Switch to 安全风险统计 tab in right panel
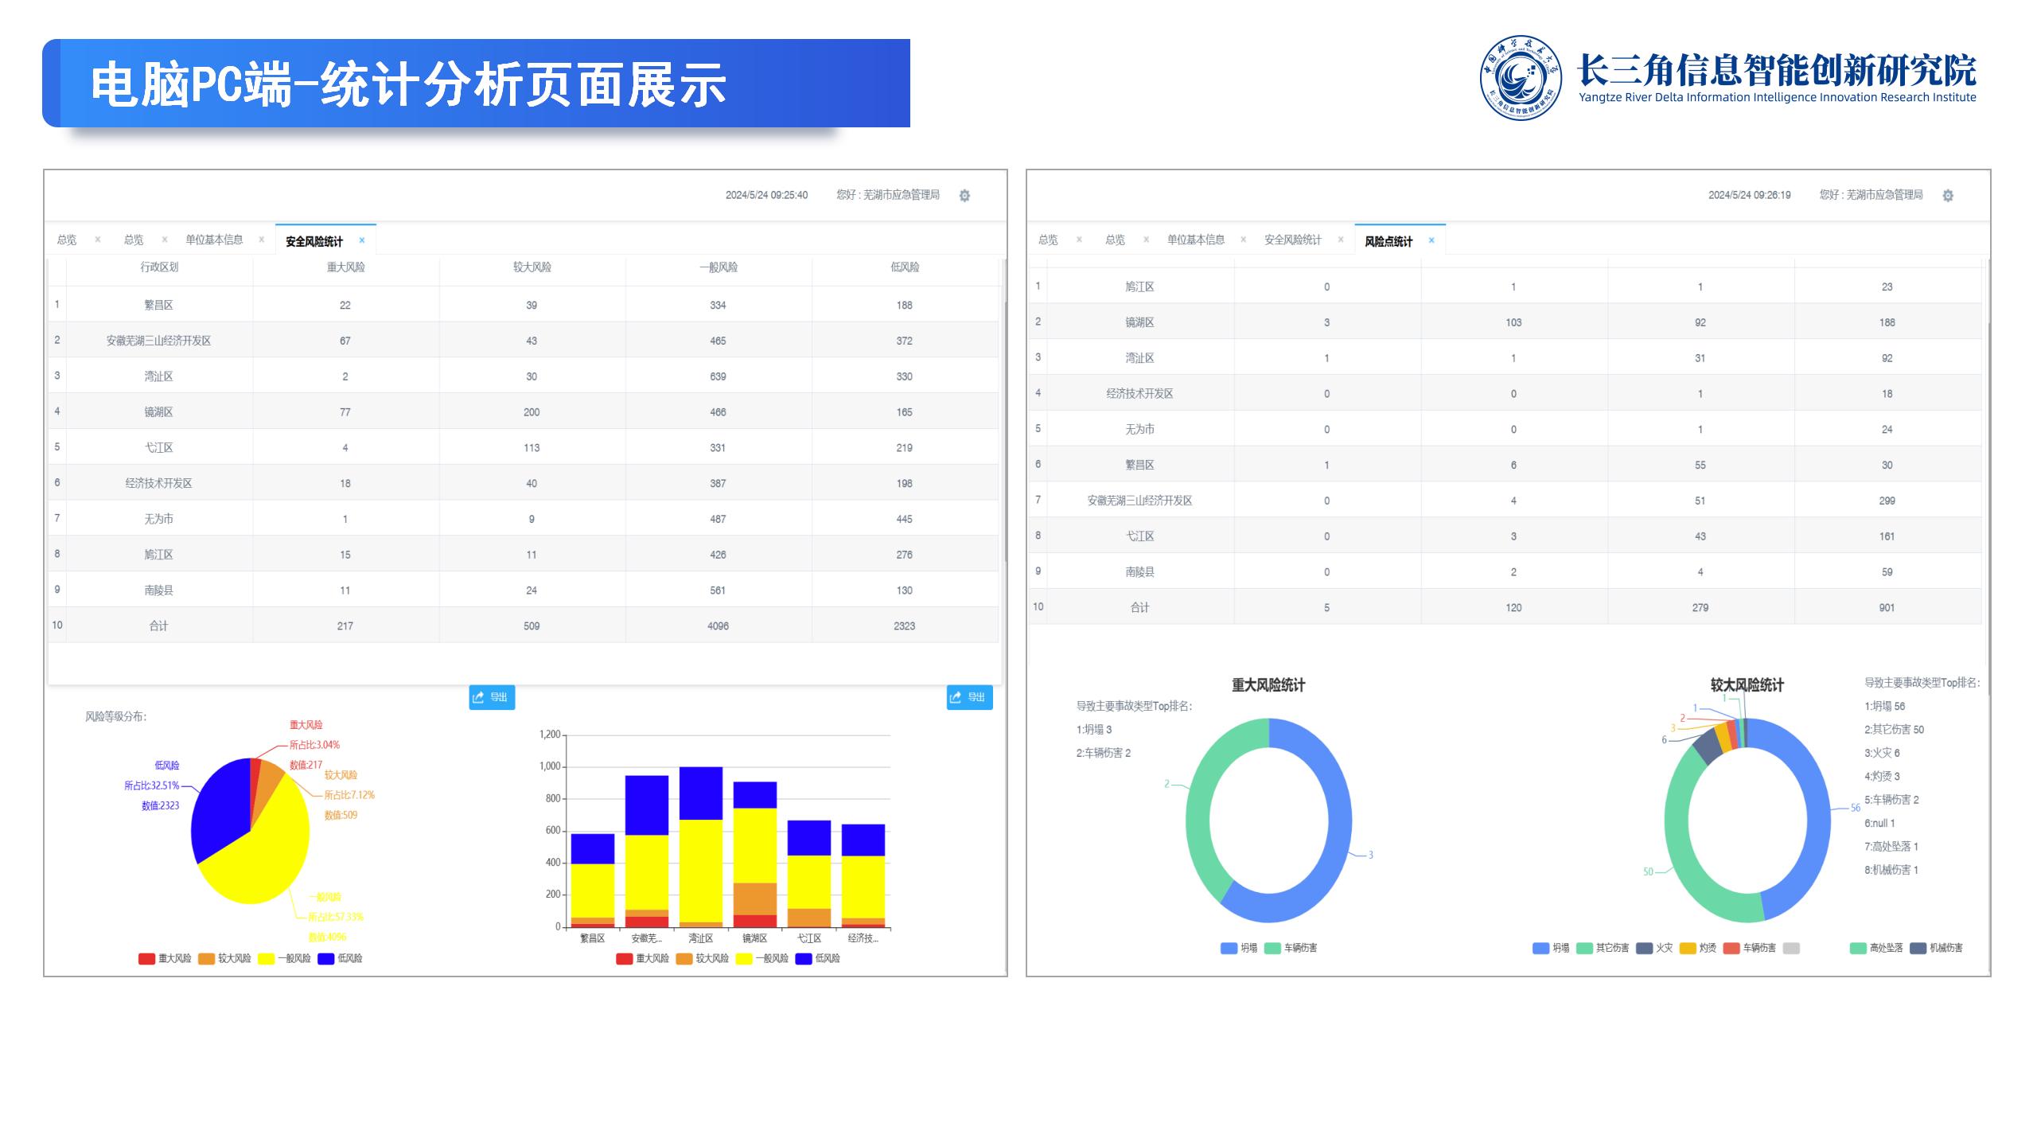 1292,240
